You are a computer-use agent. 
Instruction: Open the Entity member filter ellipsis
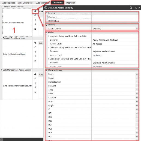coord(137,74)
